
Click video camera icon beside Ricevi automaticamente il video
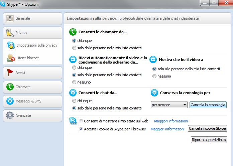pos(73,60)
